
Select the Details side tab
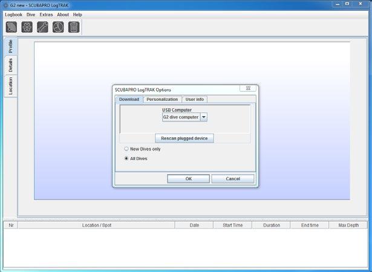10,65
